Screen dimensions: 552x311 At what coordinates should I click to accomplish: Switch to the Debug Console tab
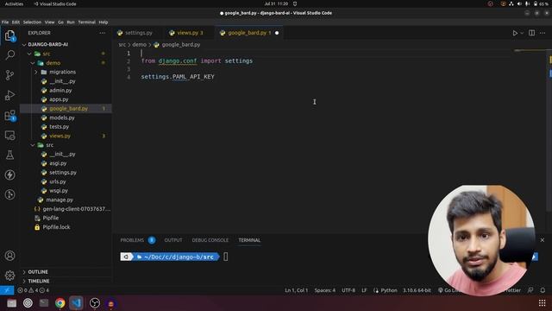click(210, 240)
